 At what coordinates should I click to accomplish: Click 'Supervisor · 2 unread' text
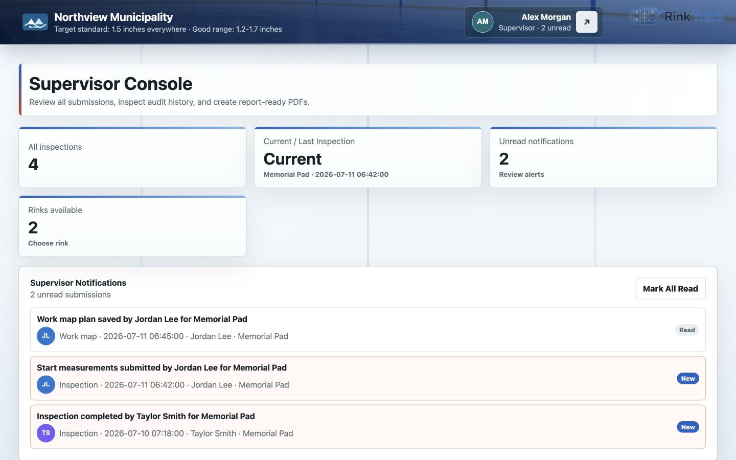click(535, 28)
